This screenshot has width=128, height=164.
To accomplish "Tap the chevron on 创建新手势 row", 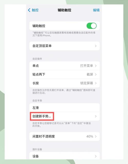I will [x=96, y=116].
